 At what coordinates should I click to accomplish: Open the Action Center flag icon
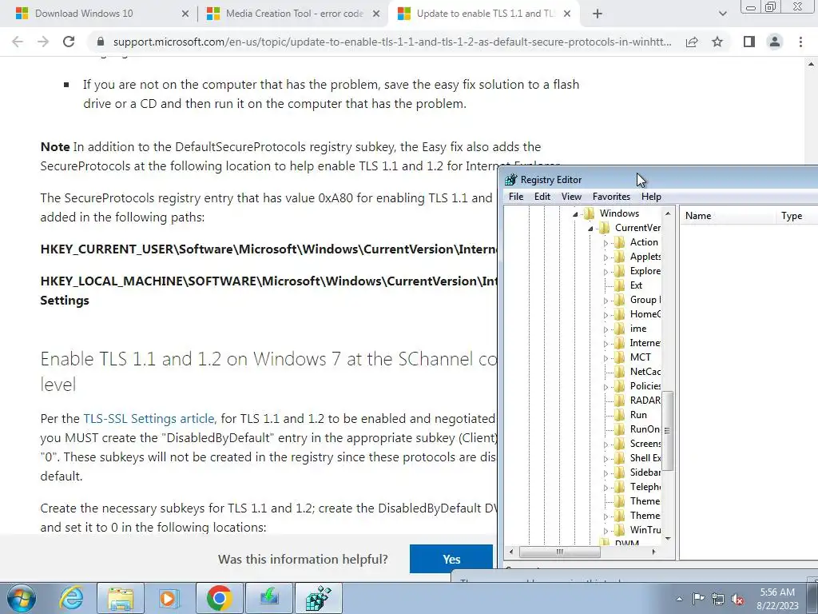pos(698,599)
